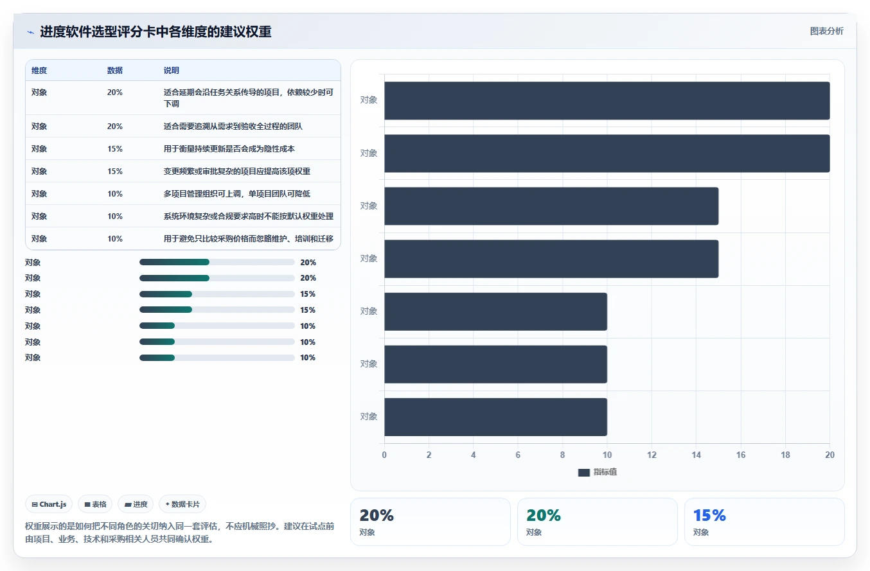870x571 pixels.
Task: Select the 说明 column header
Action: coord(172,70)
